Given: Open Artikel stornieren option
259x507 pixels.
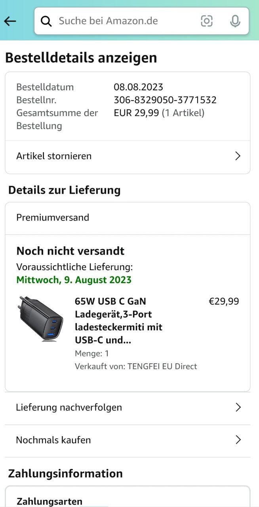Looking at the screenshot, I should (x=54, y=156).
